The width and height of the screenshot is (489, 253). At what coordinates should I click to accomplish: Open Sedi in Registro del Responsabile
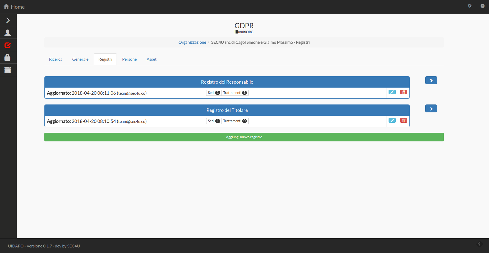click(214, 93)
